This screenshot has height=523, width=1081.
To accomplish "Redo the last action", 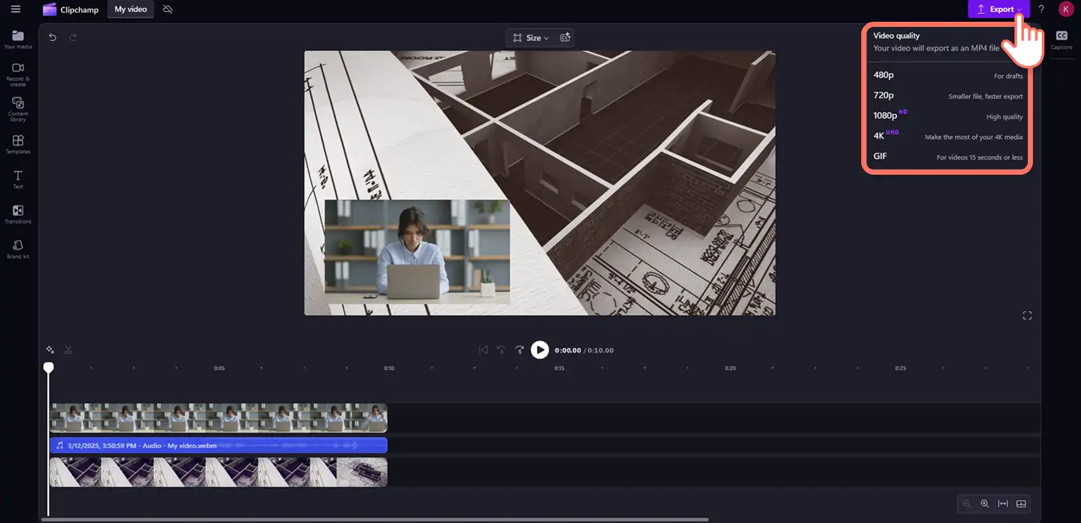I will pyautogui.click(x=72, y=37).
